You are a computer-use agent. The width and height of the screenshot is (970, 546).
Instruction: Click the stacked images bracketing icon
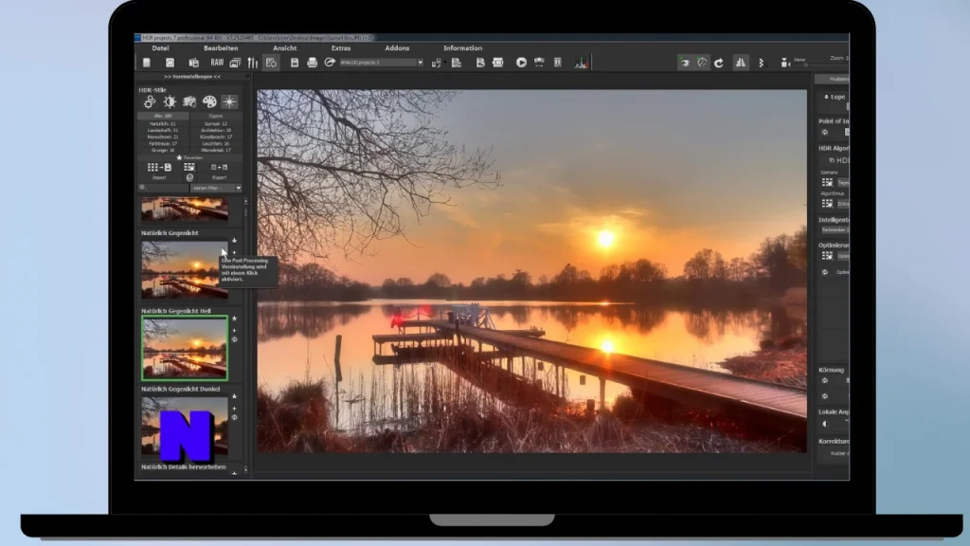[x=235, y=63]
